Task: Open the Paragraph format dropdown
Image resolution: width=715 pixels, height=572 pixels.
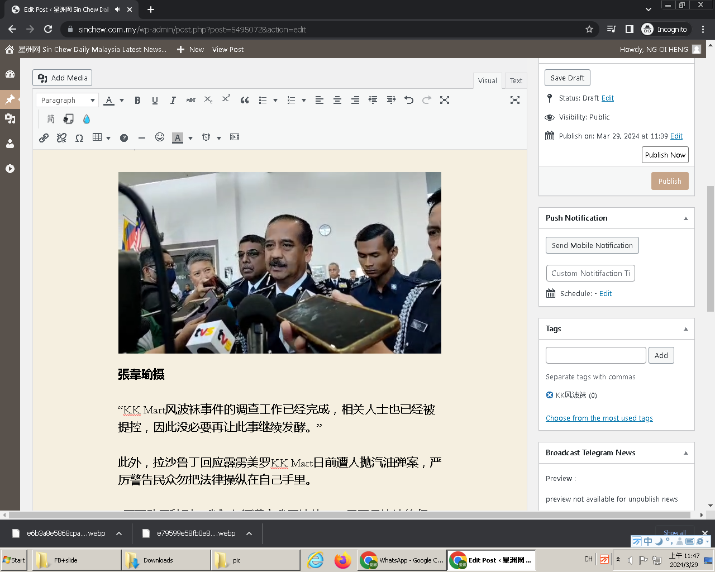Action: tap(67, 101)
